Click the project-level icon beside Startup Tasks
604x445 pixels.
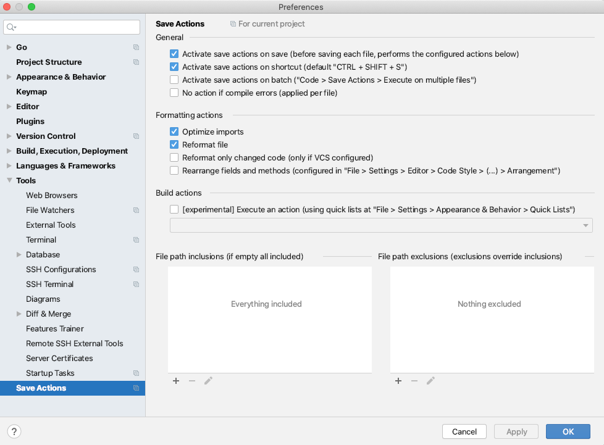(136, 373)
